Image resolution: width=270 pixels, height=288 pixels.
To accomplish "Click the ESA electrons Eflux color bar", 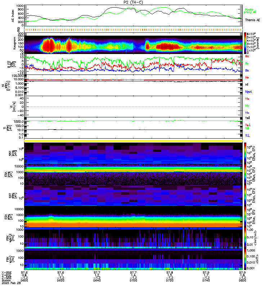I will 245,217.
